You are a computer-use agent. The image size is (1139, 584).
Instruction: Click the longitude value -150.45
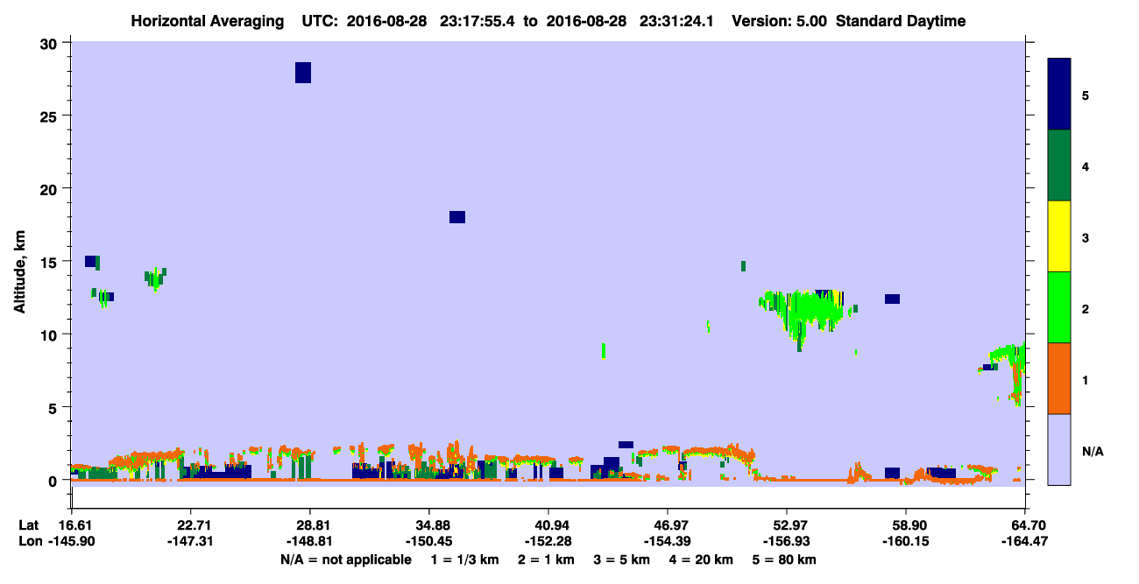428,542
